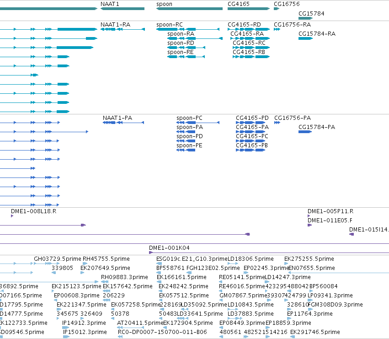Screen dimensions: 389x339
Task: Click the EK215123.5prime EST label
Action: [76, 286]
